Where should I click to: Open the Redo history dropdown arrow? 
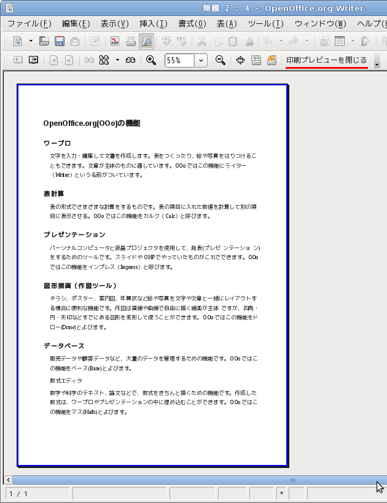(307, 41)
